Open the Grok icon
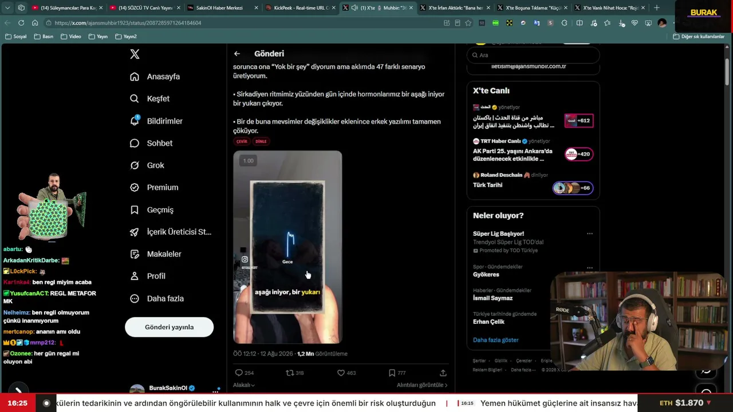The image size is (733, 412). (135, 165)
